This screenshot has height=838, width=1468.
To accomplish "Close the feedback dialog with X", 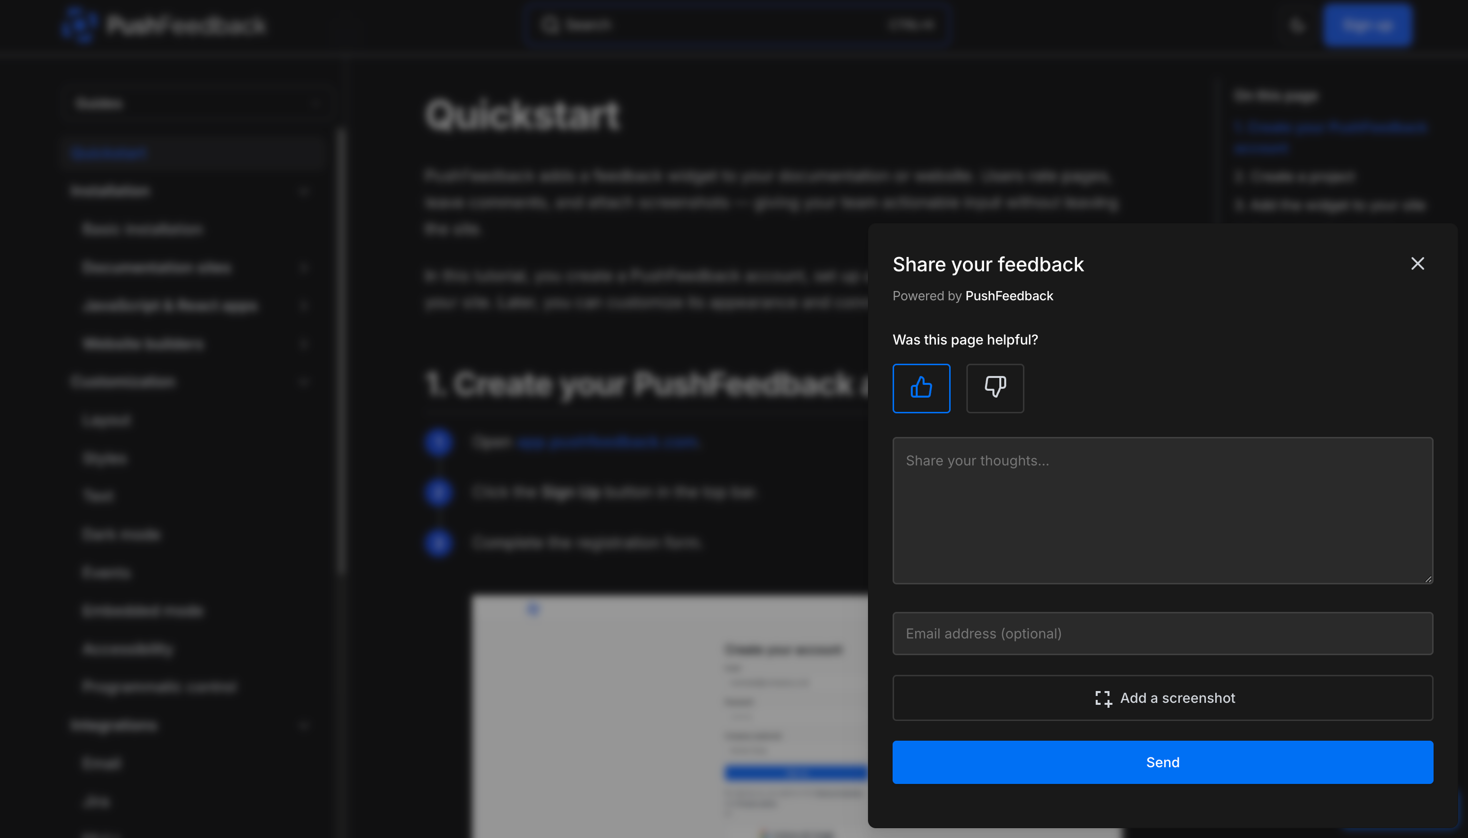I will (1417, 263).
